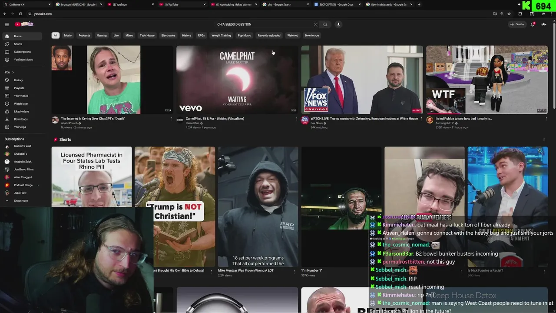The image size is (556, 313).
Task: Open Jake Frew subscription channel
Action: click(x=20, y=193)
